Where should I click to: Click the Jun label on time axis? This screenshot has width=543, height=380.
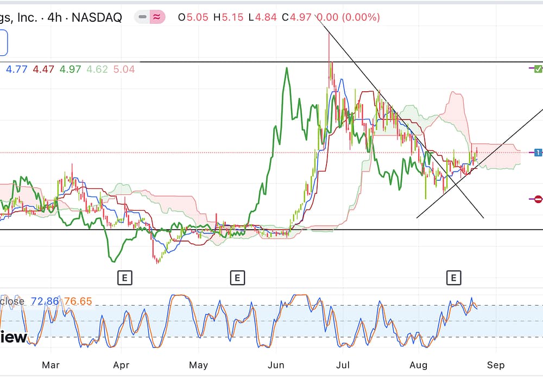click(x=276, y=365)
